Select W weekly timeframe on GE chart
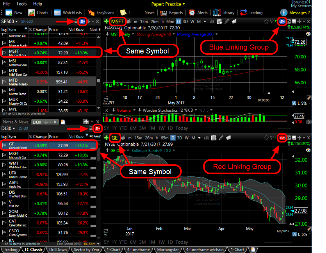This screenshot has width=326, height=253. [x=187, y=138]
